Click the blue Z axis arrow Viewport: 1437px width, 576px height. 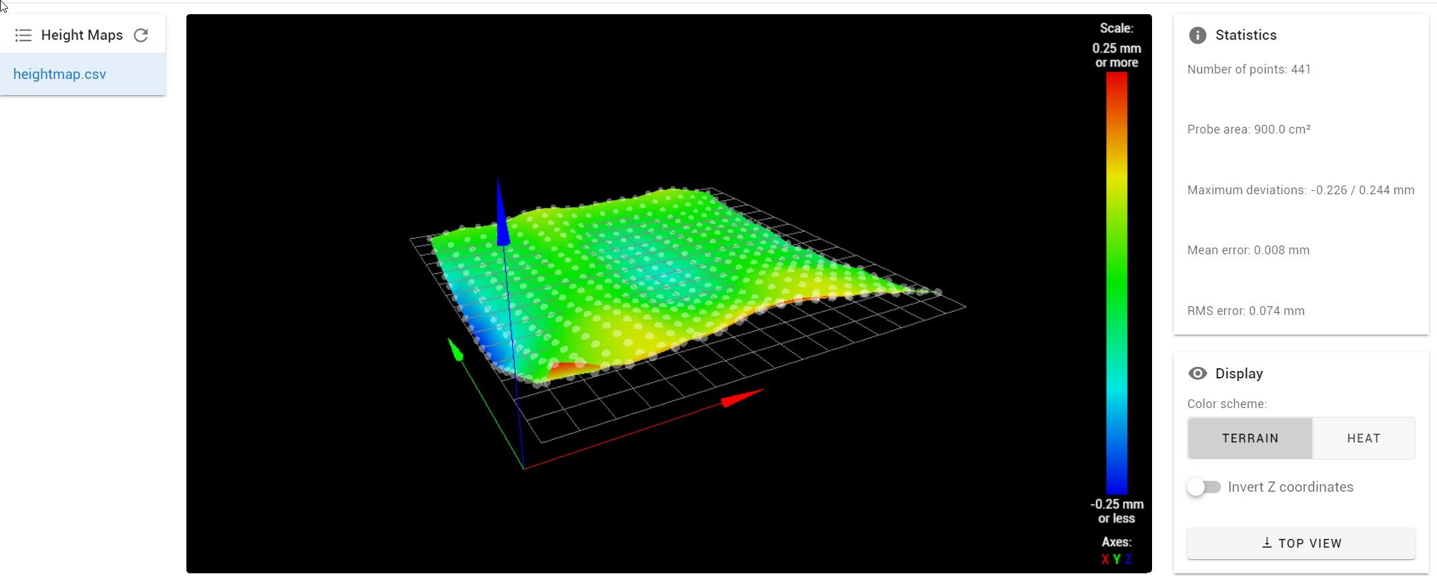point(502,212)
